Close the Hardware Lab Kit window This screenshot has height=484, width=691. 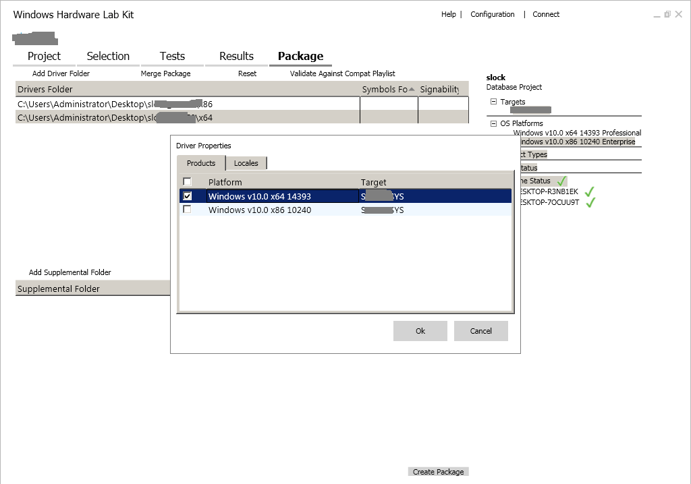679,15
